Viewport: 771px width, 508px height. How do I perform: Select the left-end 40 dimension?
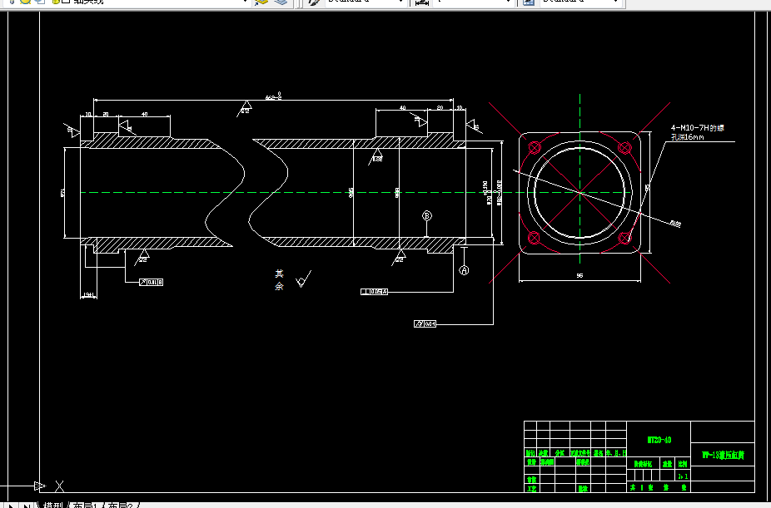pos(144,114)
